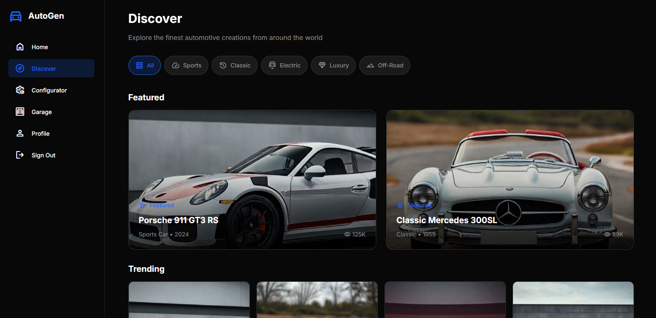Click the Classic Mercedes 300SL title
656x318 pixels.
447,220
